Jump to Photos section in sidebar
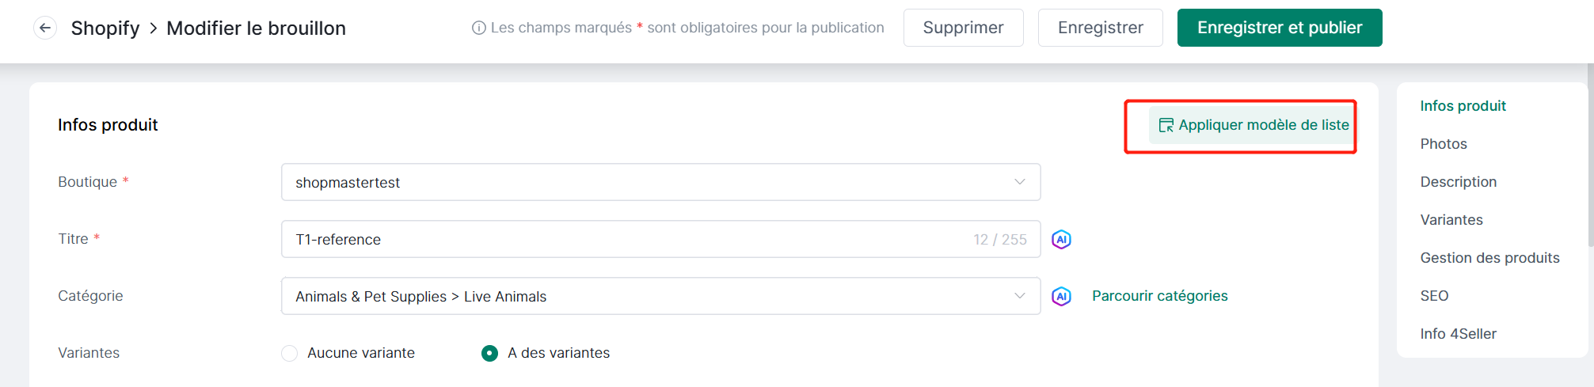Viewport: 1594px width, 387px height. (1444, 144)
